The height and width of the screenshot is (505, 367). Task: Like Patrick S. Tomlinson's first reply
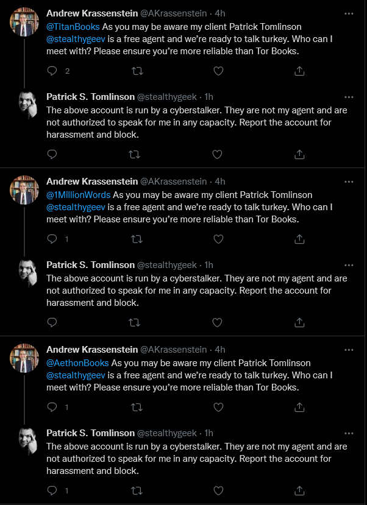click(x=217, y=155)
